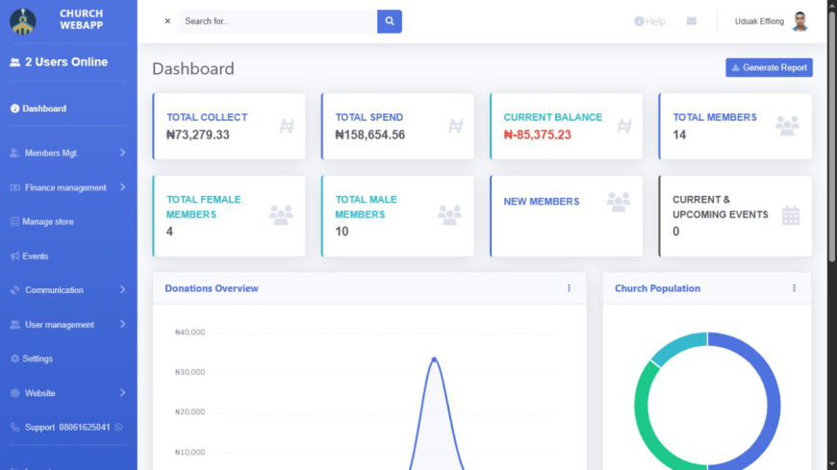Click the Help info icon

coord(639,21)
